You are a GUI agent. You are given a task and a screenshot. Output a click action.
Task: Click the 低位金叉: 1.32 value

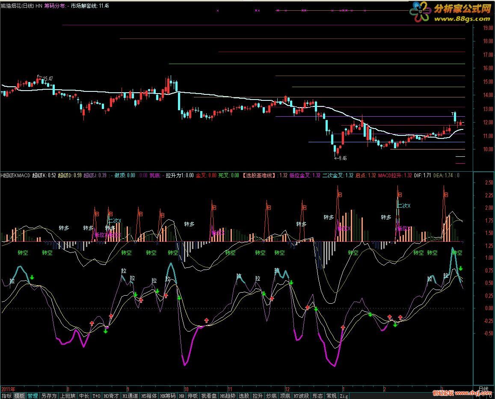(x=304, y=175)
